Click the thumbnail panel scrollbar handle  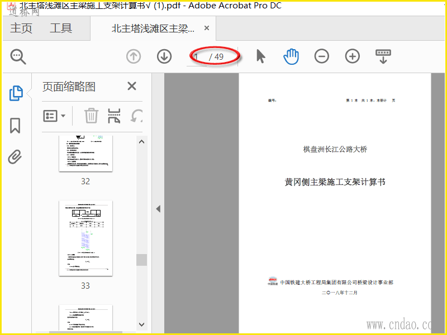tap(141, 260)
